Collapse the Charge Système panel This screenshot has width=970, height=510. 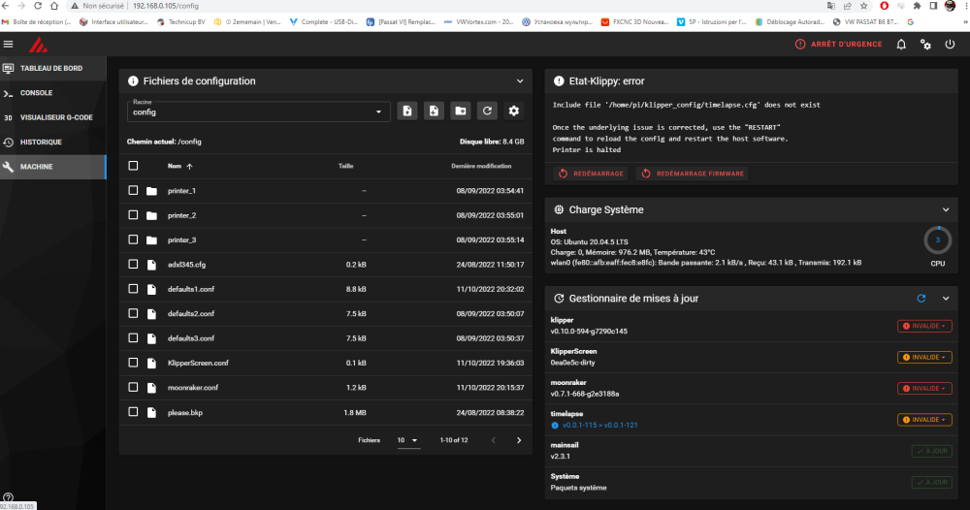coord(946,210)
